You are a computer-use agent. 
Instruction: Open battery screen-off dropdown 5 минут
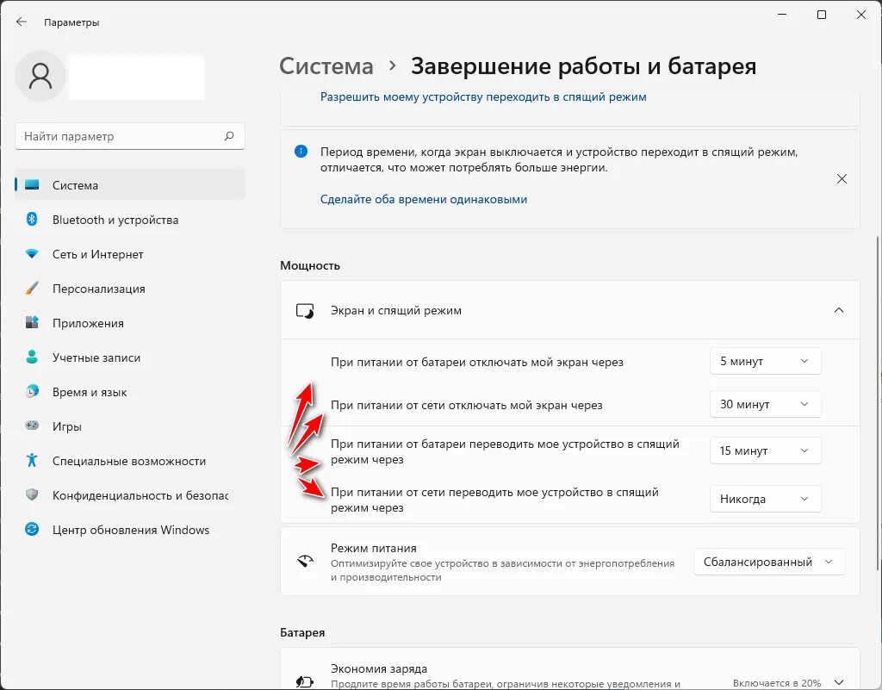tap(765, 361)
